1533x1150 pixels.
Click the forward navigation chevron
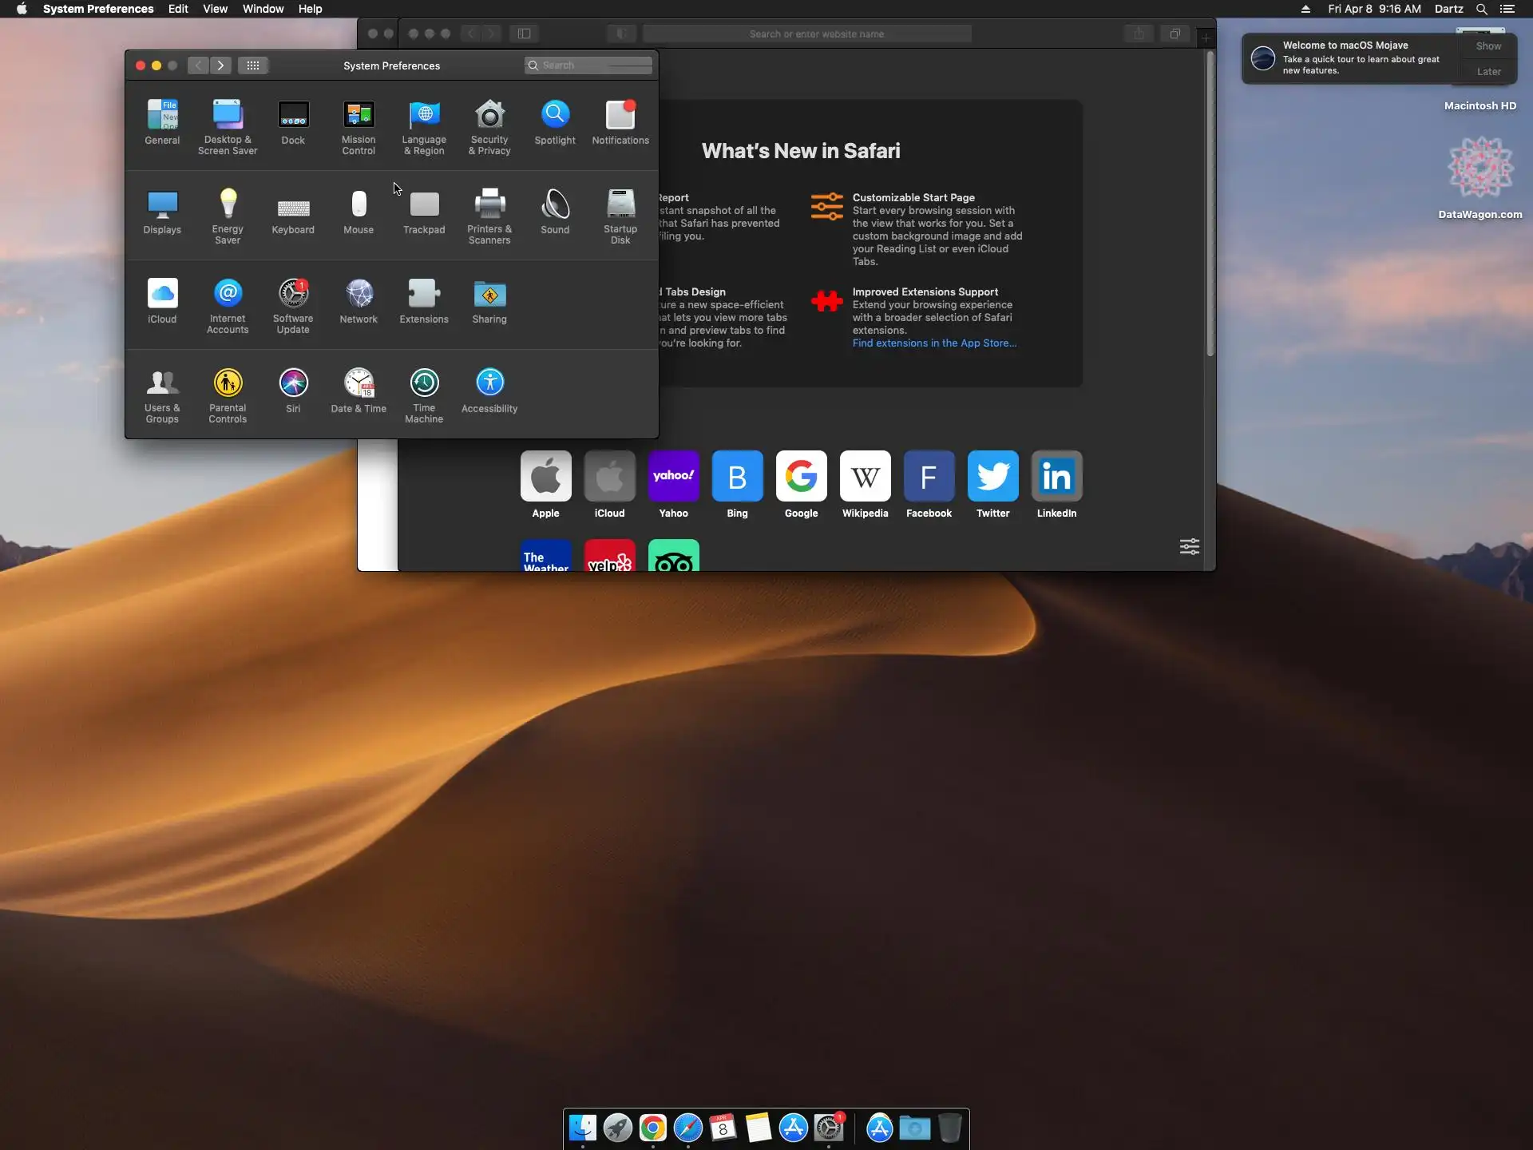pyautogui.click(x=221, y=65)
